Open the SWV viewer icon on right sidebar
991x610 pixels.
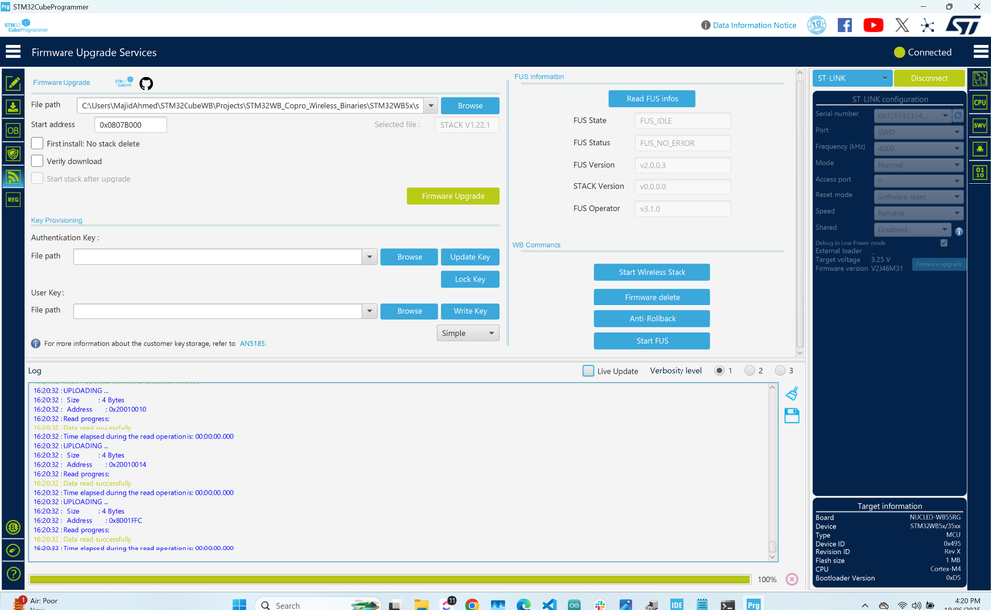click(980, 125)
